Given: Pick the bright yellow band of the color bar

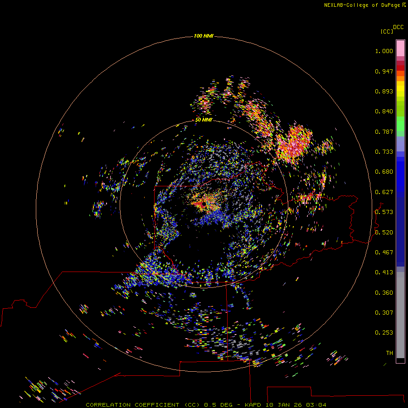Looking at the screenshot, I should [400, 89].
